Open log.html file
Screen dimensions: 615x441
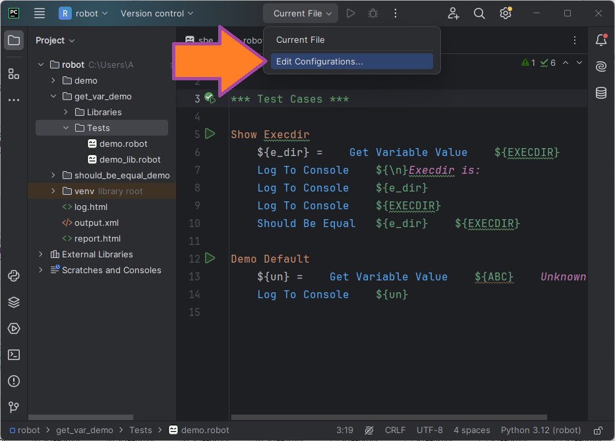[85, 207]
